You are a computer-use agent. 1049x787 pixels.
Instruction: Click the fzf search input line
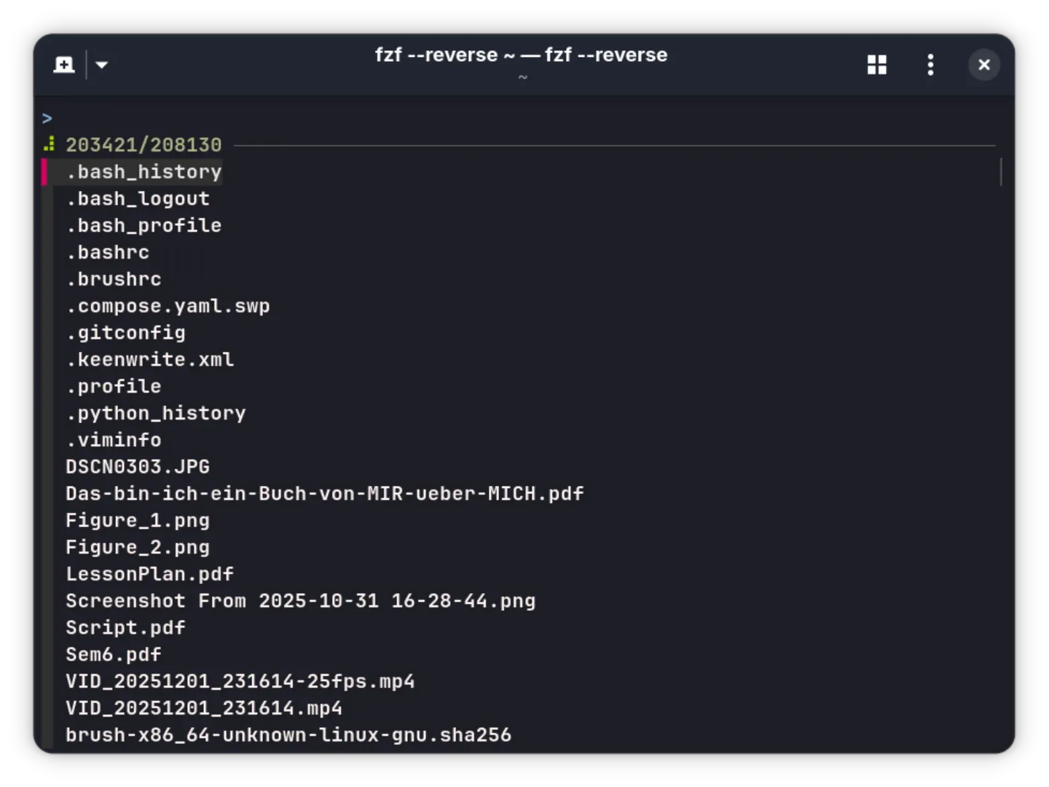pyautogui.click(x=201, y=117)
